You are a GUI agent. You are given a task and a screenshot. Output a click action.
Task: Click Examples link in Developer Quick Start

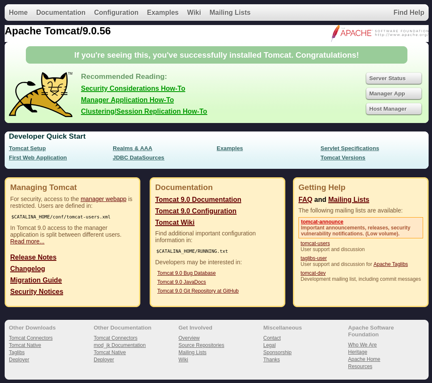pyautogui.click(x=230, y=148)
